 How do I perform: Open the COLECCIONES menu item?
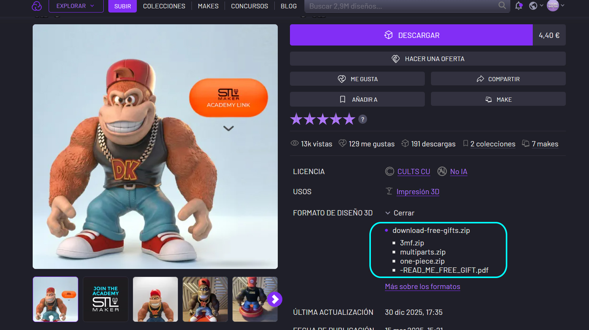164,6
